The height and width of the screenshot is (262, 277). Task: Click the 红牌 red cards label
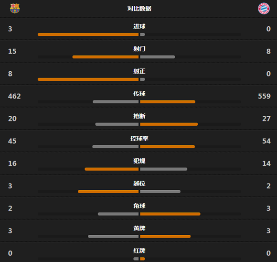pos(139,251)
